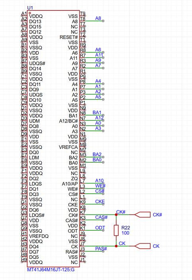Click the pin 1 marker circle near VDDQ
Viewport: 192px width, 280px height.
(x=30, y=13)
